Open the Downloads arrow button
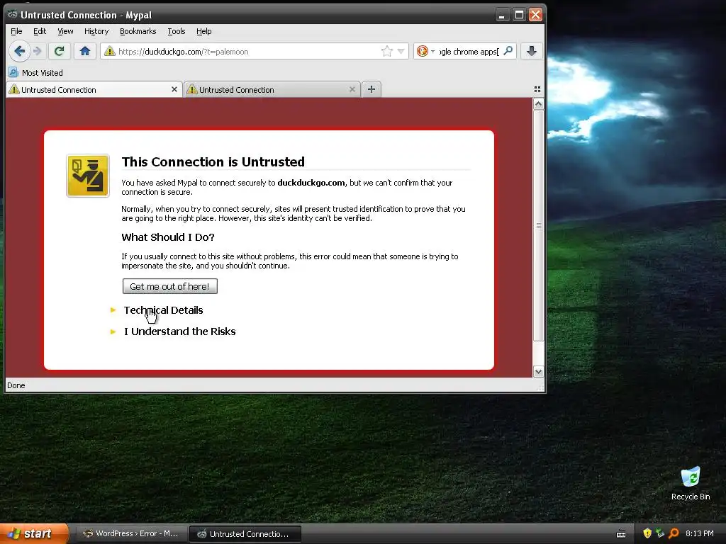The width and height of the screenshot is (726, 544). click(x=532, y=51)
